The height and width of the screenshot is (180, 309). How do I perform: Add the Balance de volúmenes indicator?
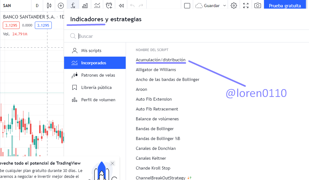point(157,119)
